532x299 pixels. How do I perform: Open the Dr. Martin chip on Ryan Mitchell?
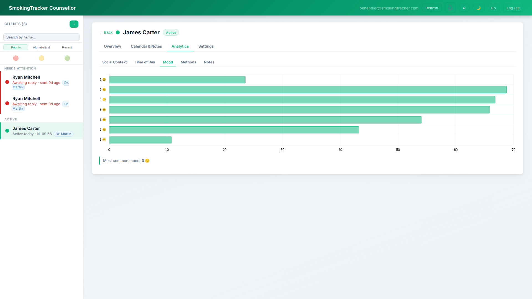click(66, 83)
